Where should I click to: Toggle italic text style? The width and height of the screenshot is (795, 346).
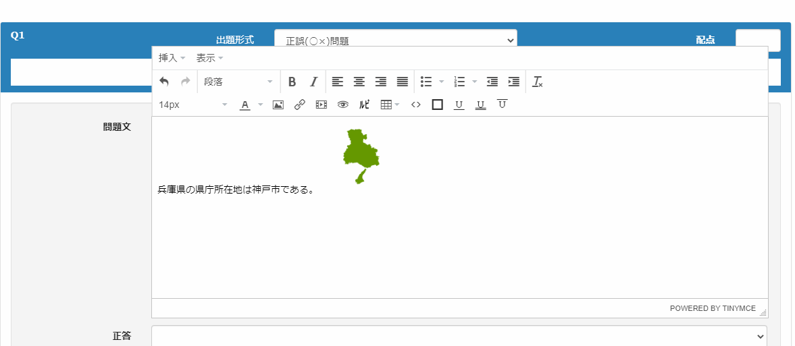coord(313,82)
